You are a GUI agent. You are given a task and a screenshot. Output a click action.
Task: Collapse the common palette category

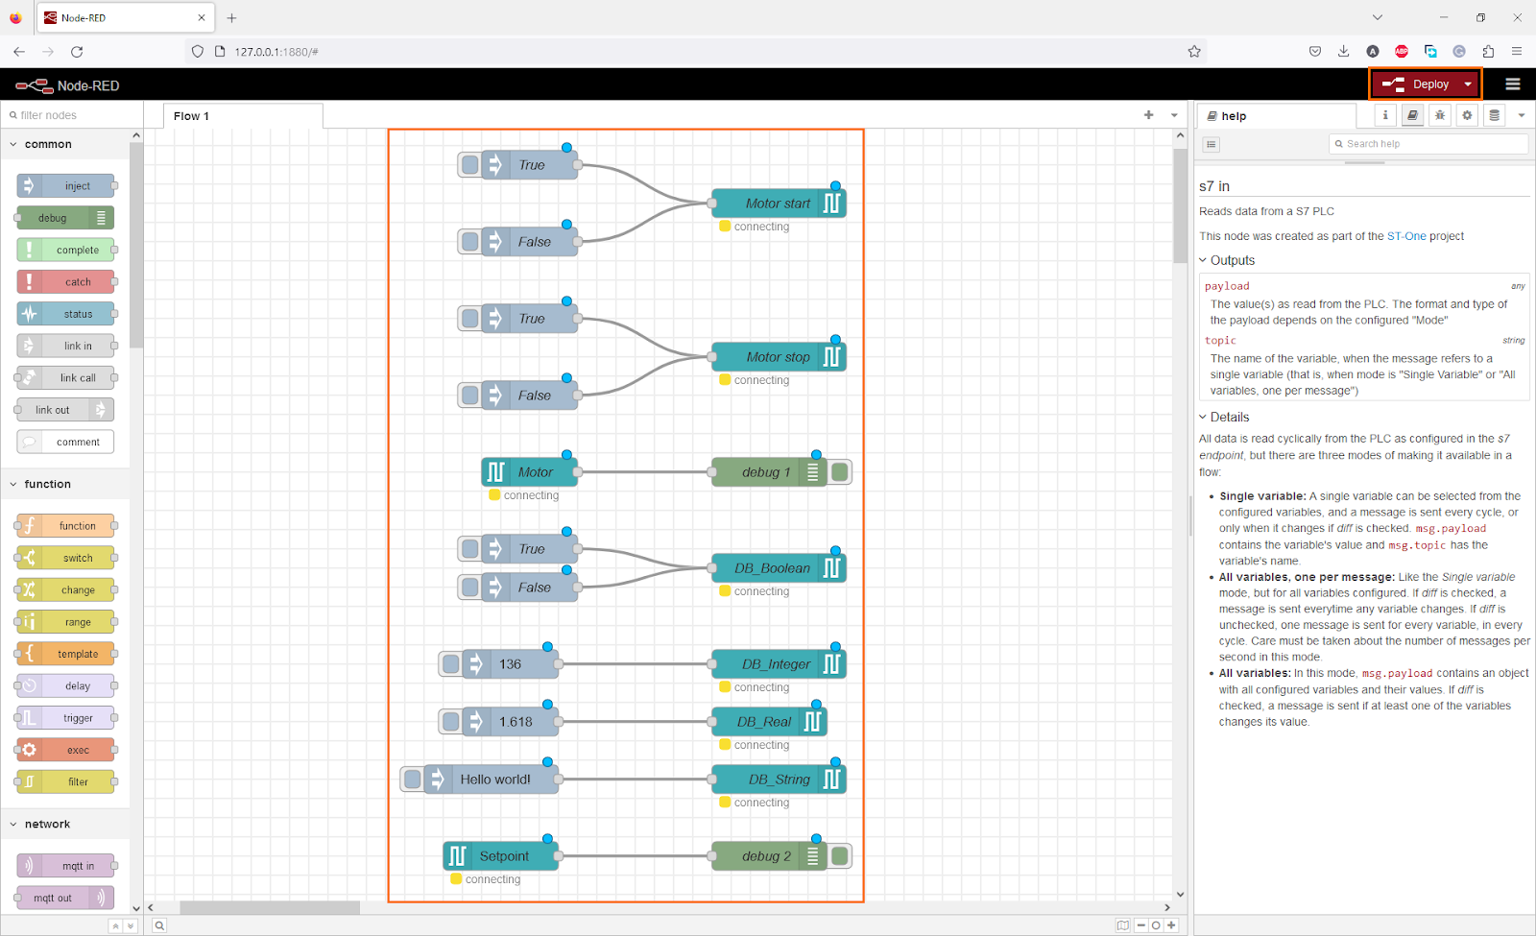[65, 144]
